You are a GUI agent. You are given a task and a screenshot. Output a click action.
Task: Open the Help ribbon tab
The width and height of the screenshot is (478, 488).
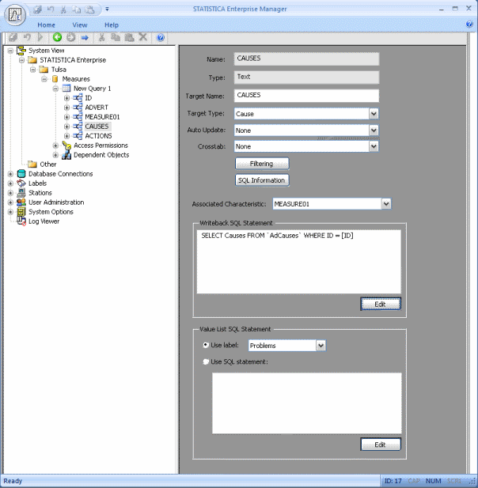[112, 25]
